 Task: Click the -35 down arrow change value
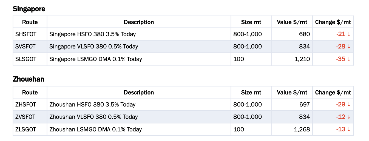click(x=343, y=59)
